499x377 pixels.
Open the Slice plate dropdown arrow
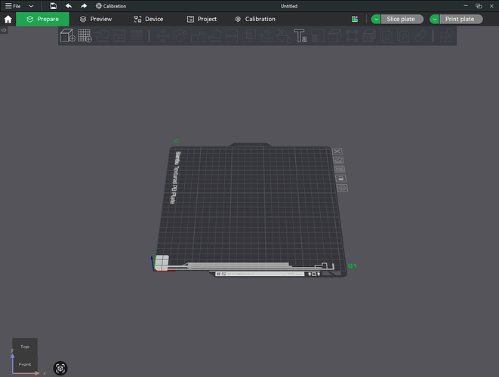(x=376, y=19)
